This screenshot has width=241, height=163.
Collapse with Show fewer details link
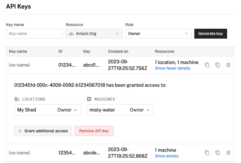[172, 68]
